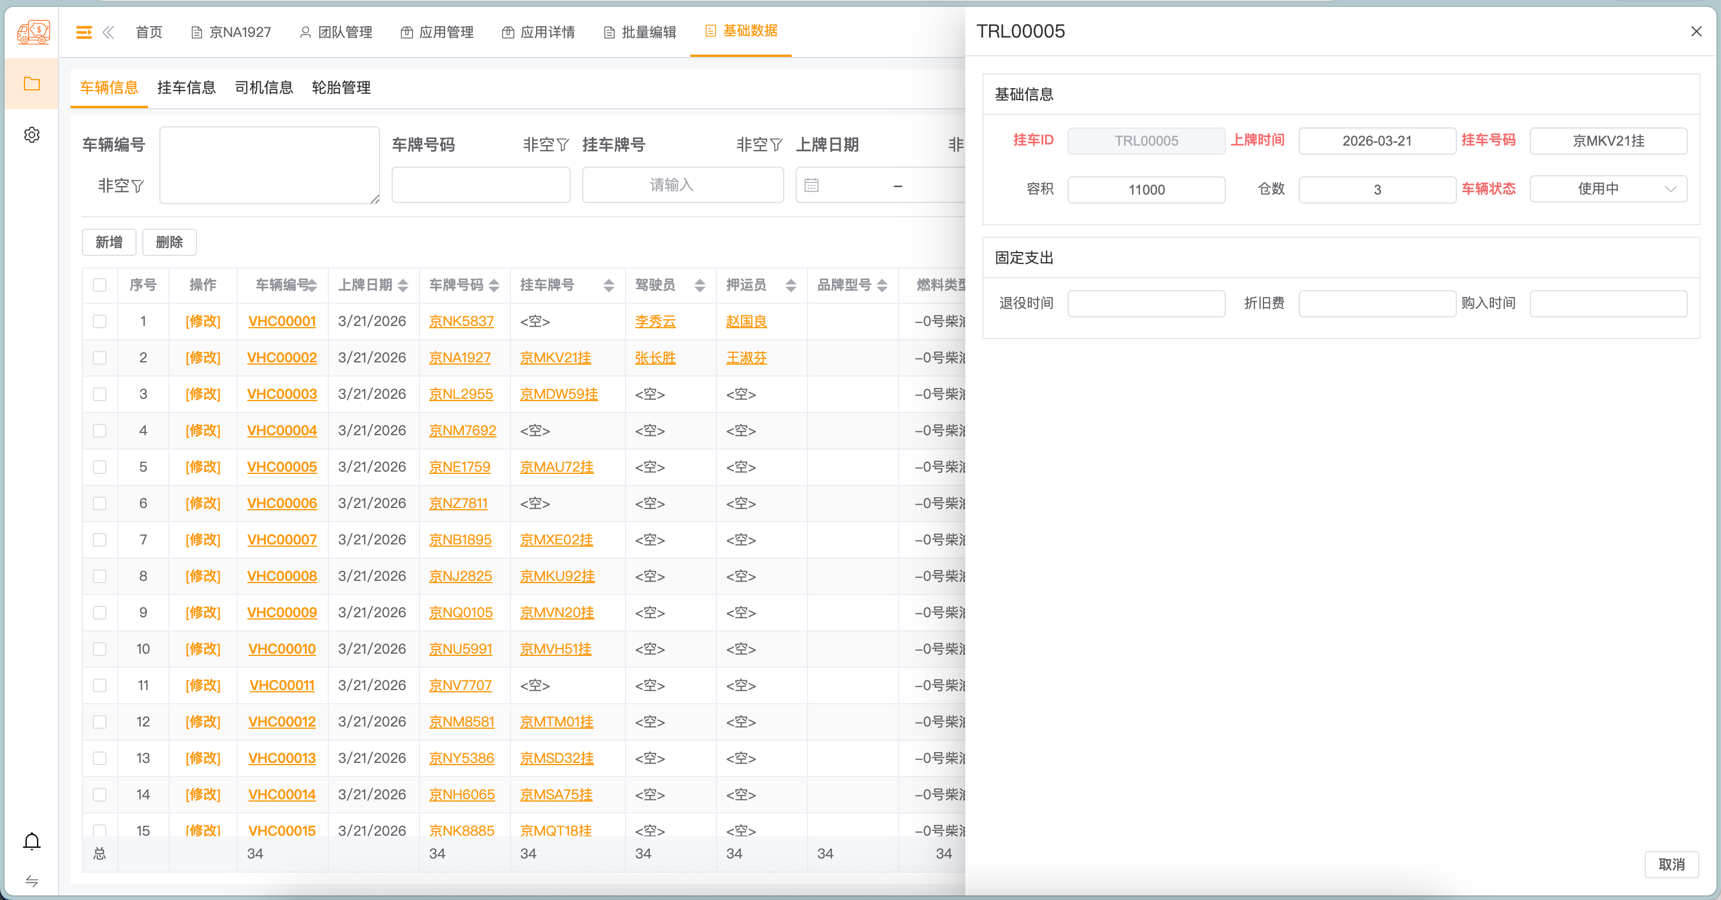This screenshot has height=900, width=1721.
Task: Open the folder icon in the left sidebar
Action: point(31,84)
